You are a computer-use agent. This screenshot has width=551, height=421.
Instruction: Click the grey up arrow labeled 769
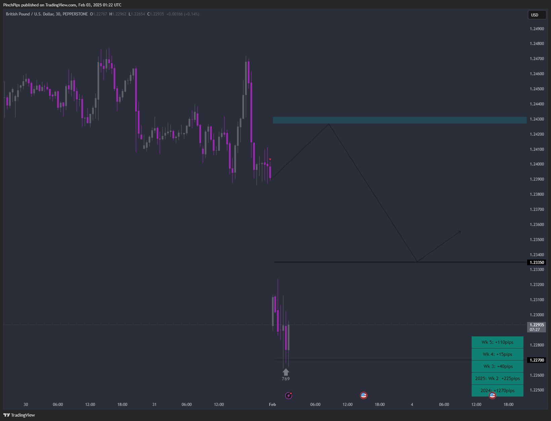tap(286, 372)
